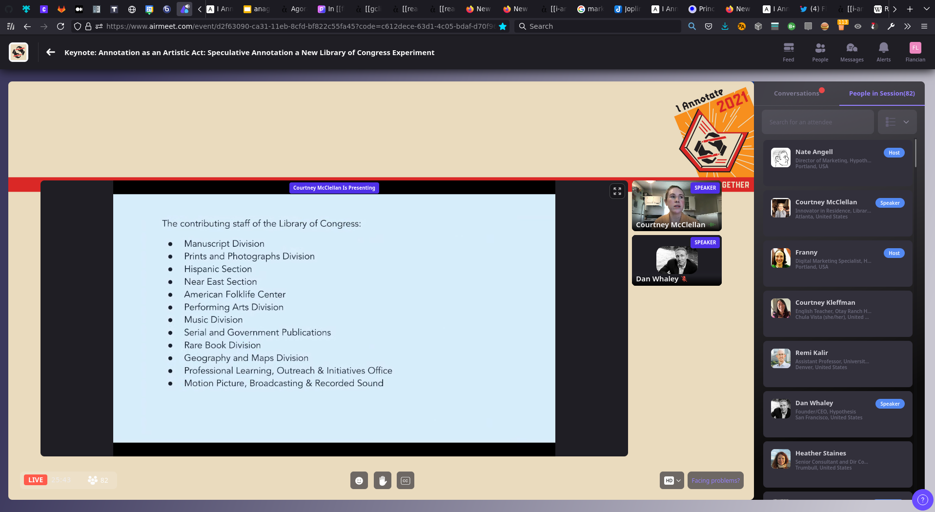Open the attendee list view dropdown
Image resolution: width=935 pixels, height=512 pixels.
(x=897, y=122)
